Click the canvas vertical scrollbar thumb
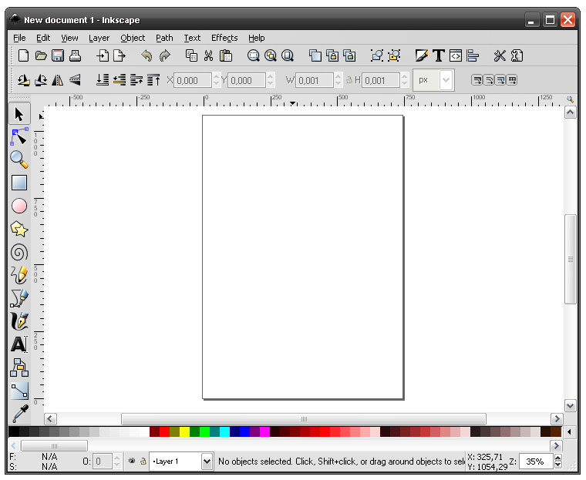Screen dimensions: 586x480 571,259
